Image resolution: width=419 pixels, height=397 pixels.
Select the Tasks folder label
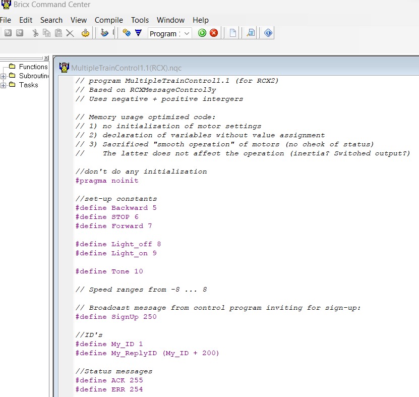tap(29, 85)
